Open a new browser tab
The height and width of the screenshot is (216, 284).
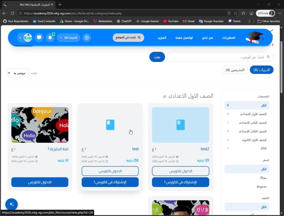pos(60,5)
